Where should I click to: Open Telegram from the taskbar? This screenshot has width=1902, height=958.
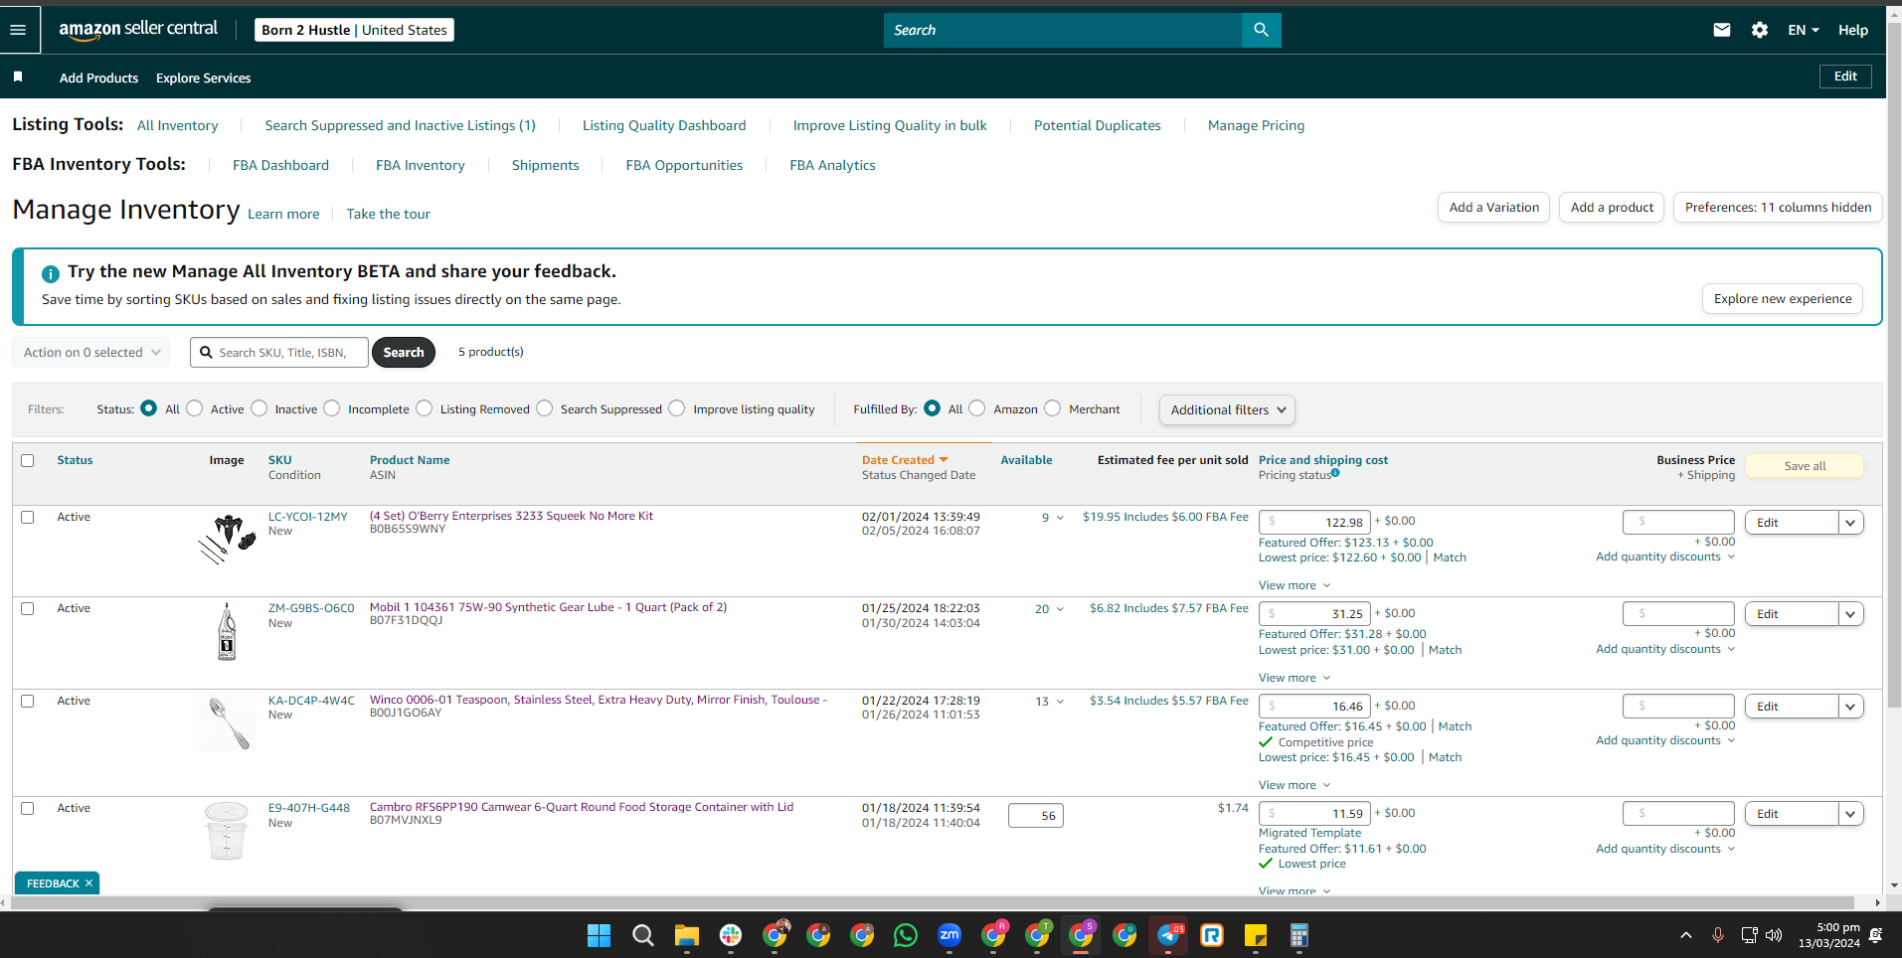[1168, 935]
